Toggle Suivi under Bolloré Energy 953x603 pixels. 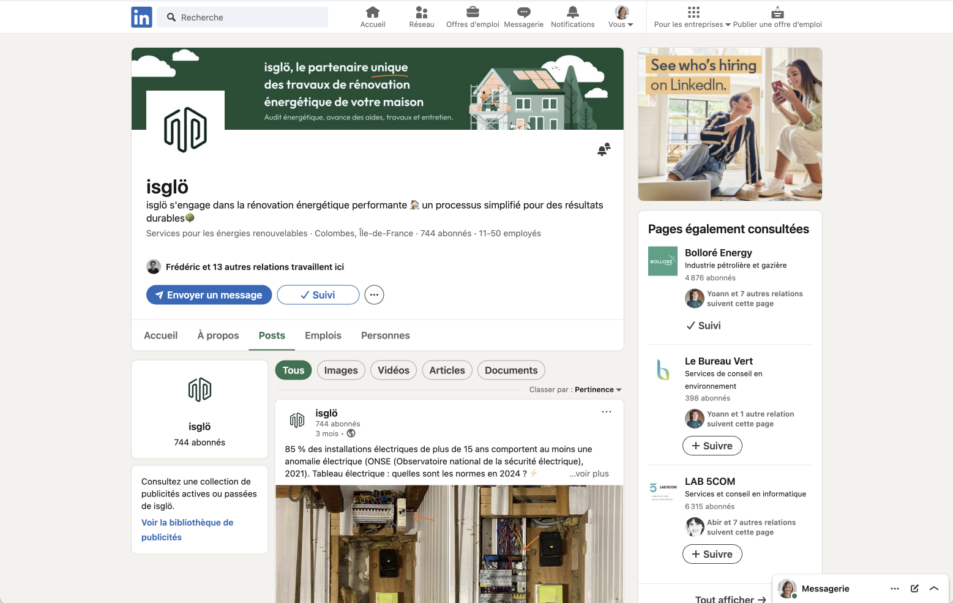[x=703, y=326]
